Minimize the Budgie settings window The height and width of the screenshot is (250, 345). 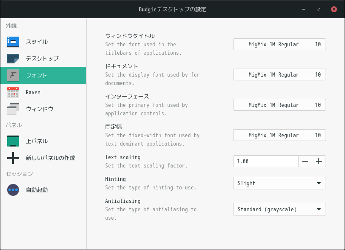(x=304, y=9)
